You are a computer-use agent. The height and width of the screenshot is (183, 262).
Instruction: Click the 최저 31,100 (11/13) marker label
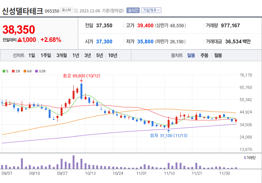coord(168,136)
